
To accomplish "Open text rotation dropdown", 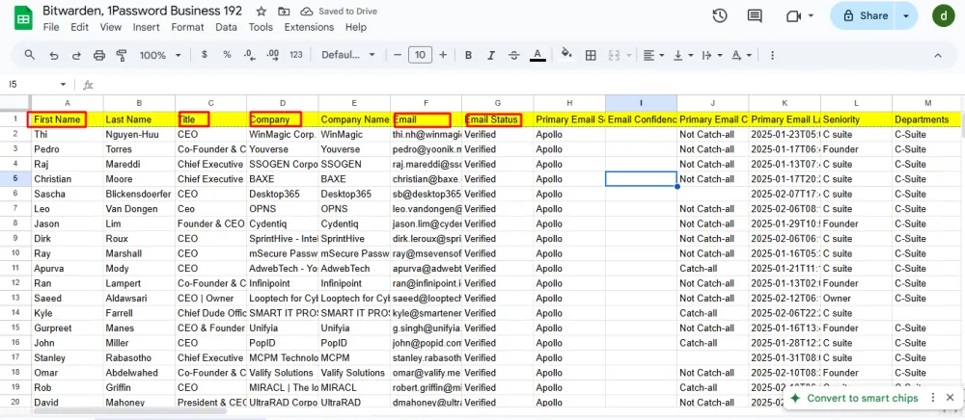I will click(x=741, y=55).
